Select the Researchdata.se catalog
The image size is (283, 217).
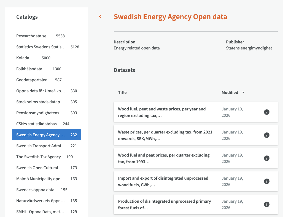pyautogui.click(x=31, y=36)
